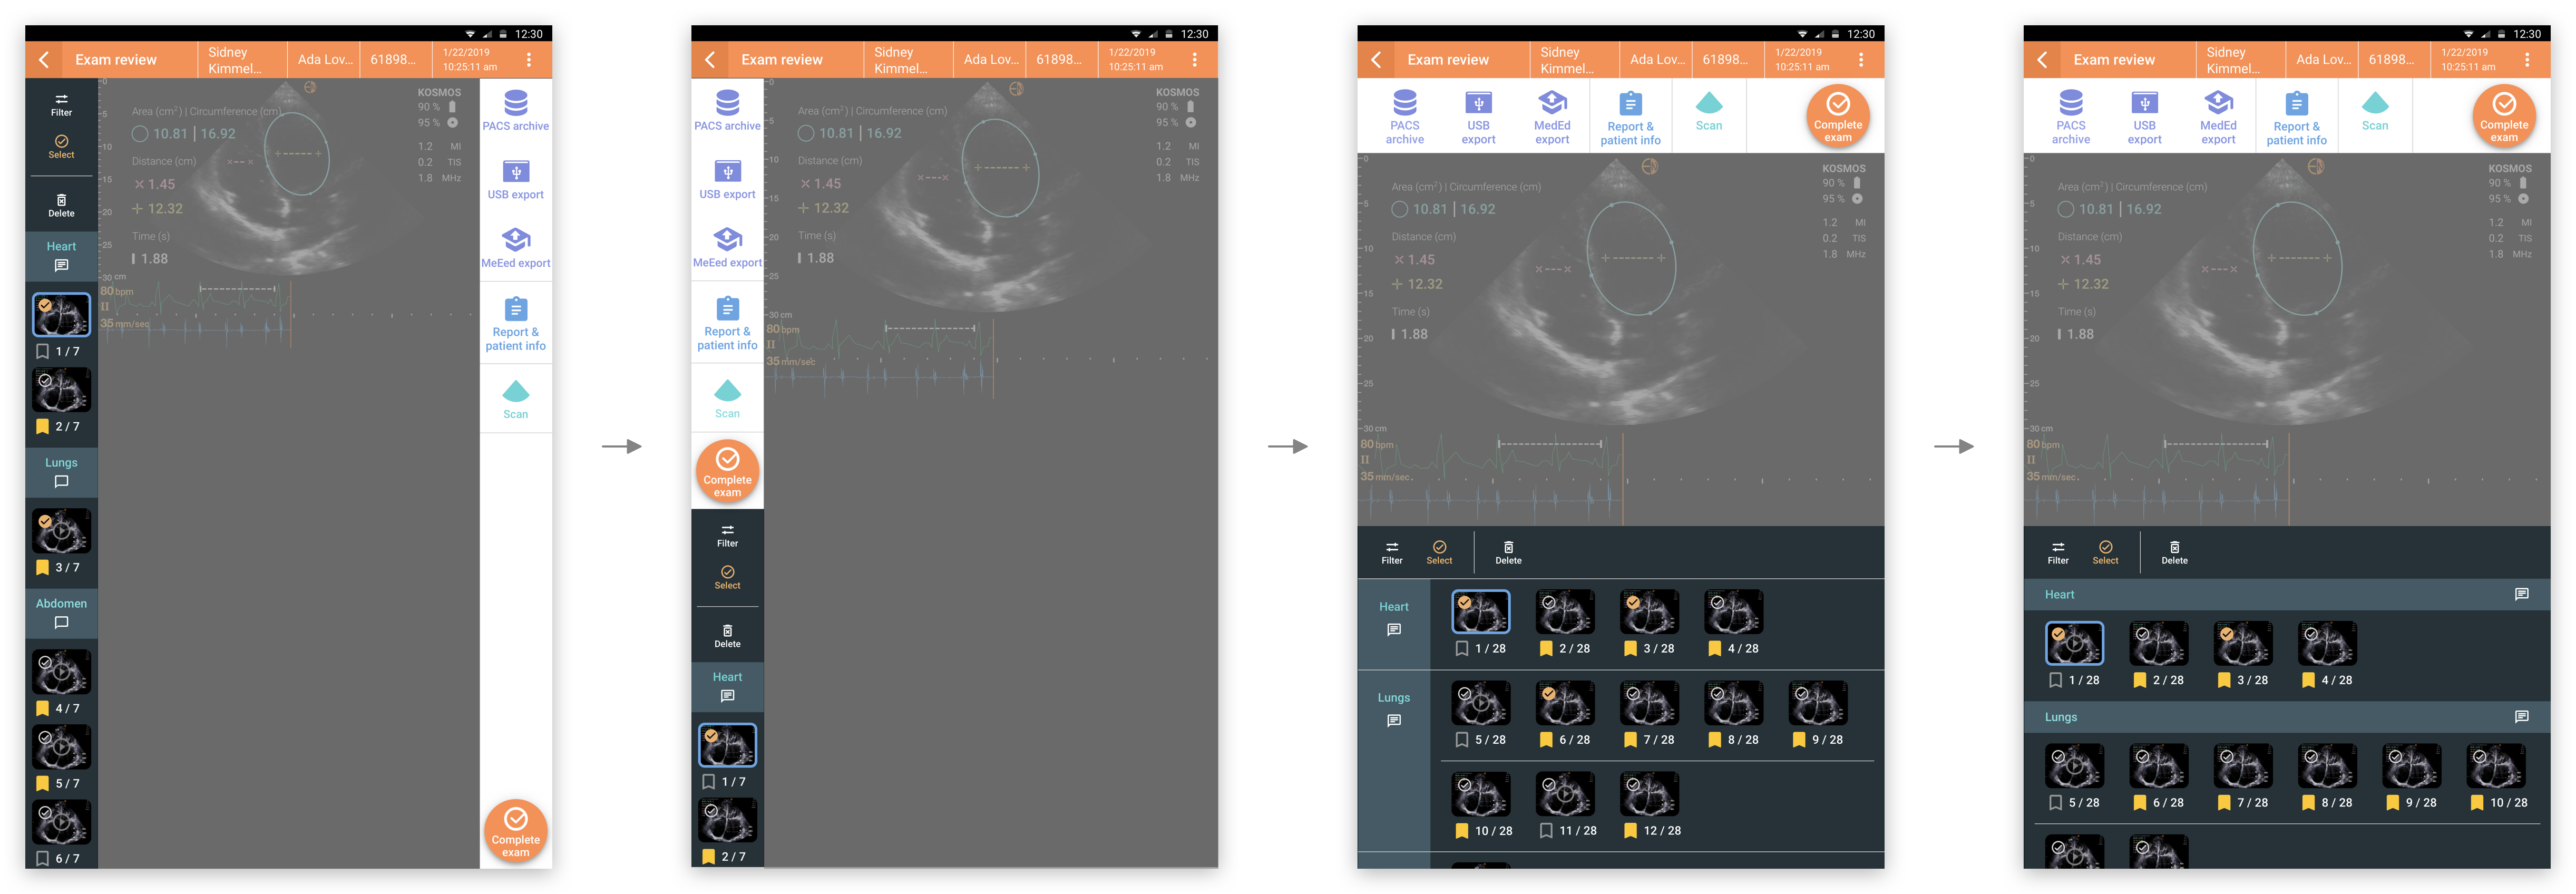Open Heart header comment icon, fourth screen
2576x894 pixels.
(x=2521, y=595)
